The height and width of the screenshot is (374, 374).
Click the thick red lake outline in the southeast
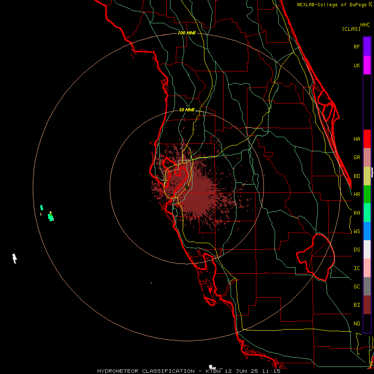(315, 257)
